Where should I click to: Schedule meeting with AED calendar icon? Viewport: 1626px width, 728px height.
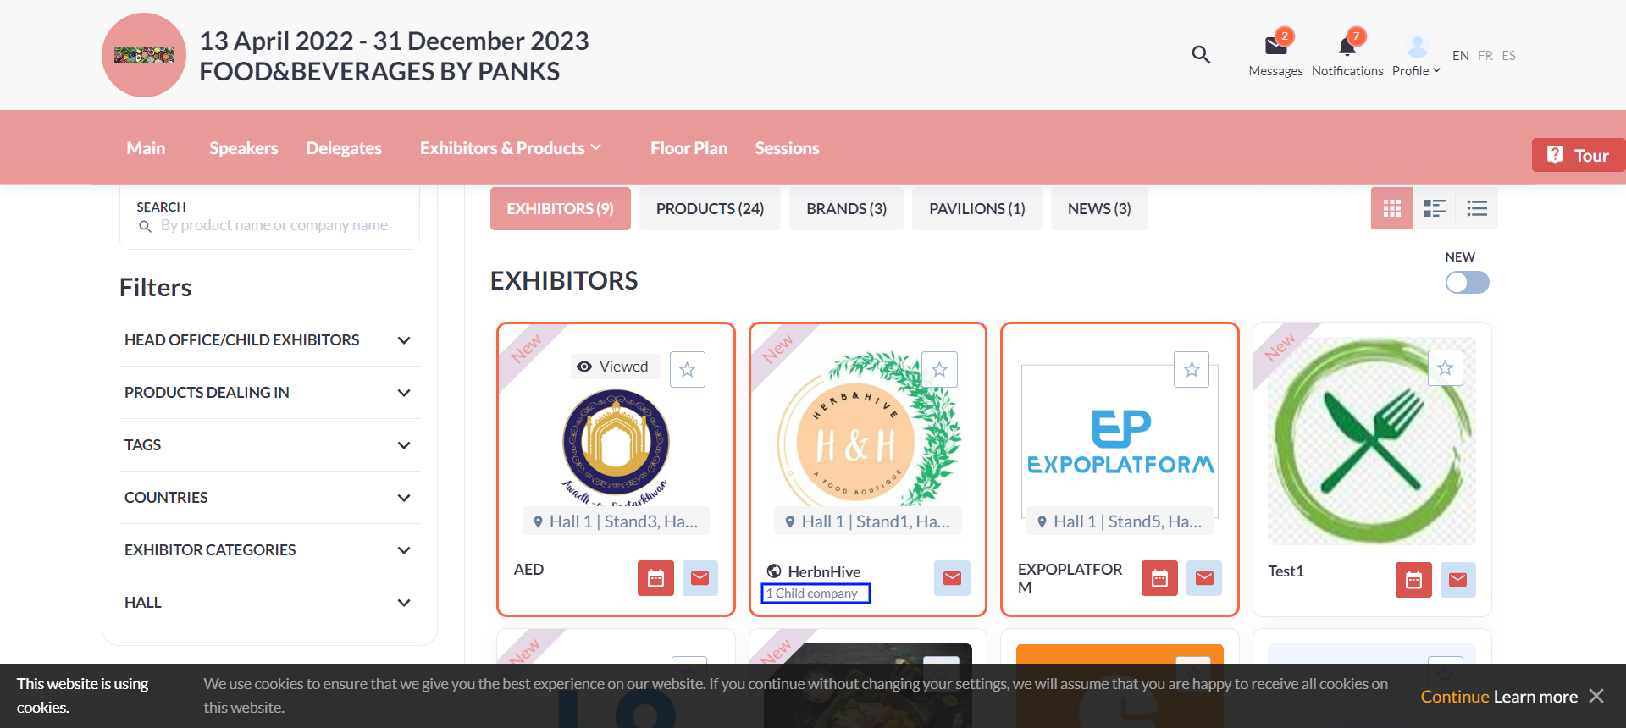tap(655, 578)
